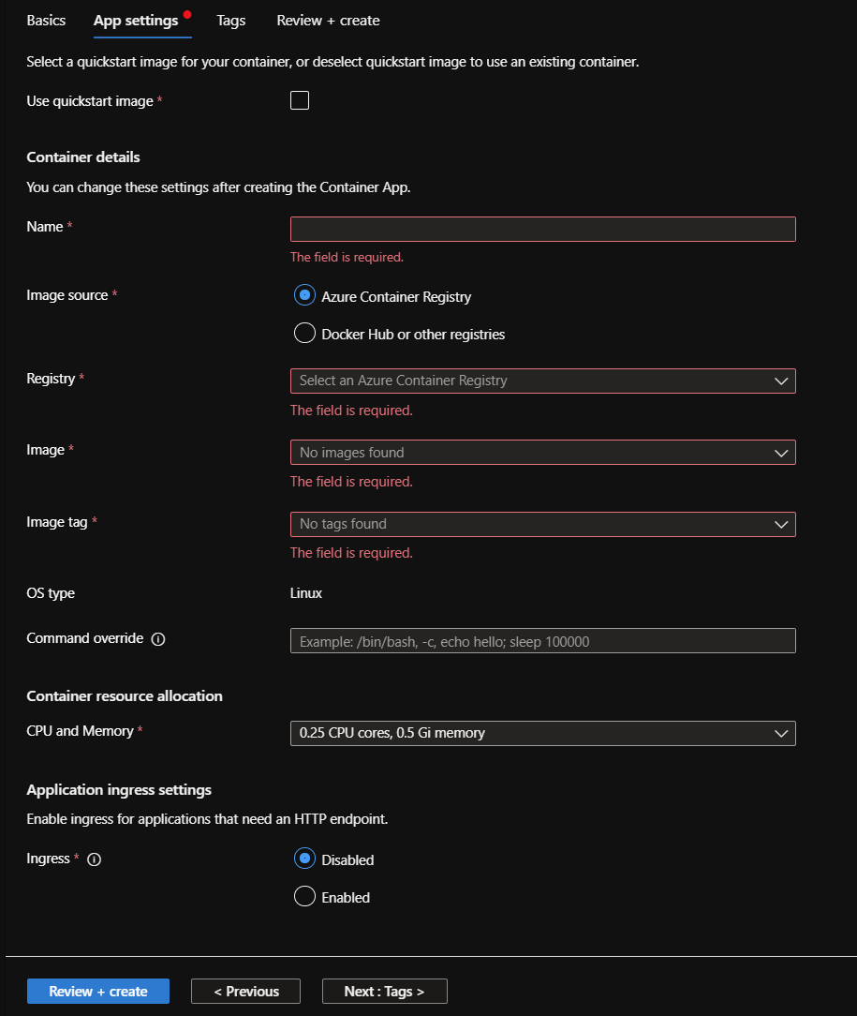Image resolution: width=857 pixels, height=1016 pixels.
Task: Select Docker Hub or other registries option
Action: coord(304,334)
